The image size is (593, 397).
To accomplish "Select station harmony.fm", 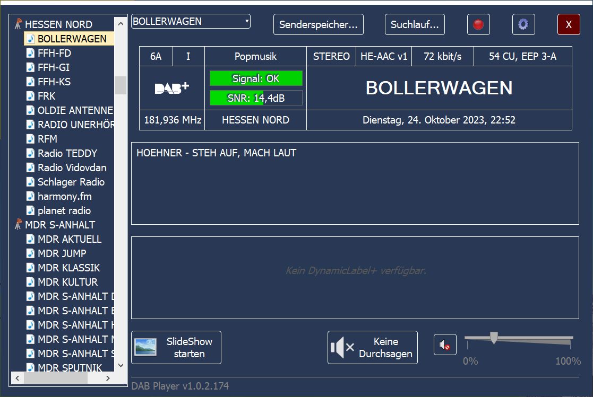I will (x=65, y=197).
